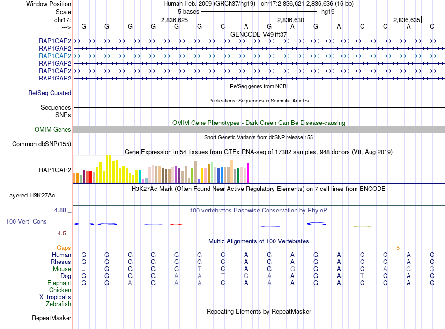Click the RefSeq Curated track label
The height and width of the screenshot is (329, 445).
[x=50, y=93]
